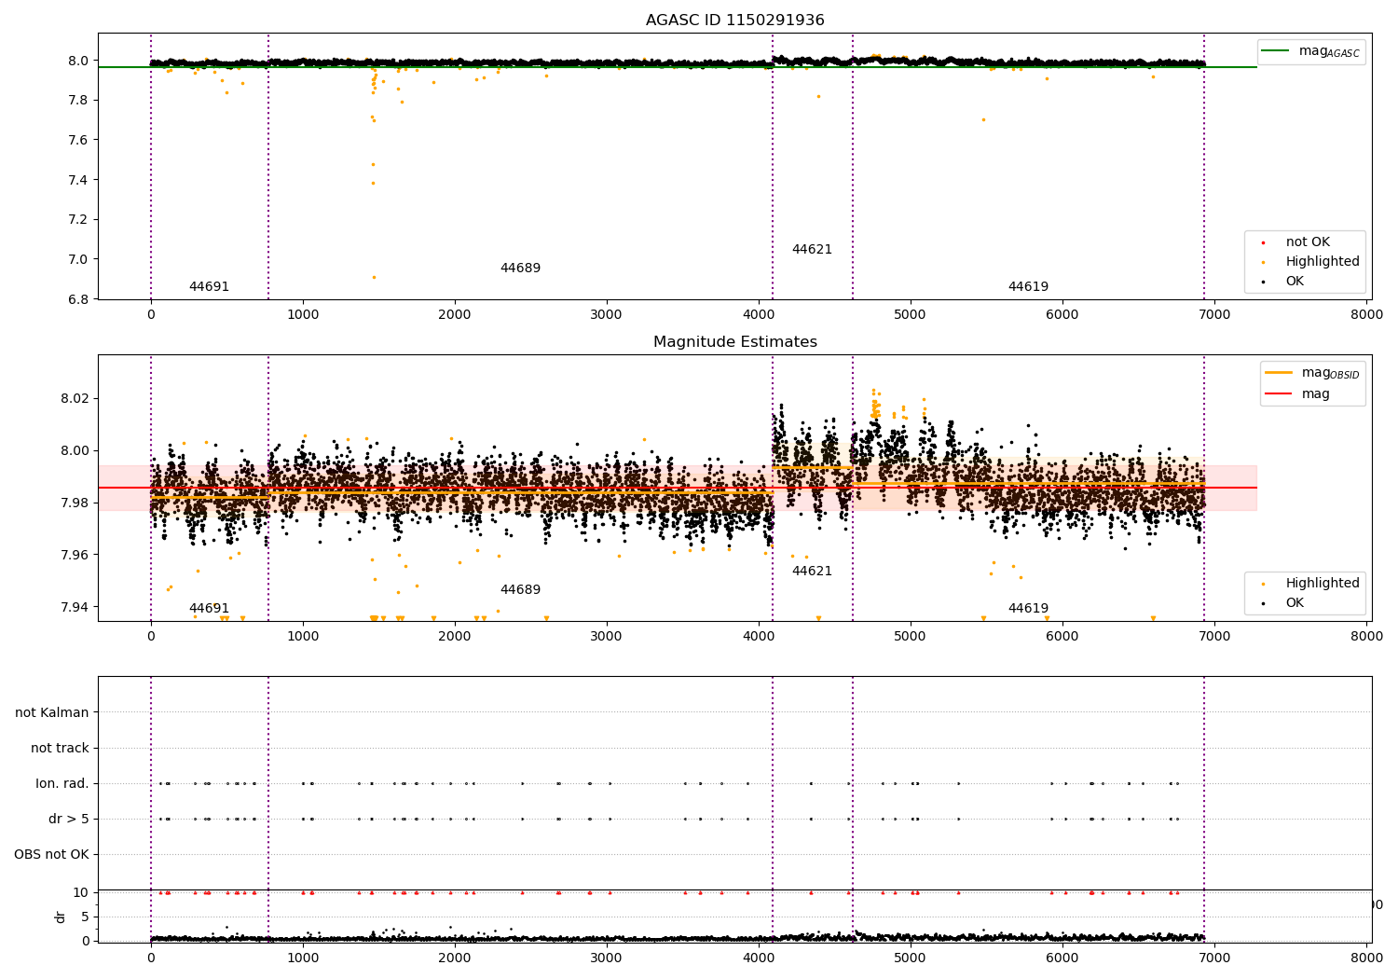This screenshot has width=1398, height=979.
Task: Select the "Magnitude Estimates" plot title
Action: point(734,342)
